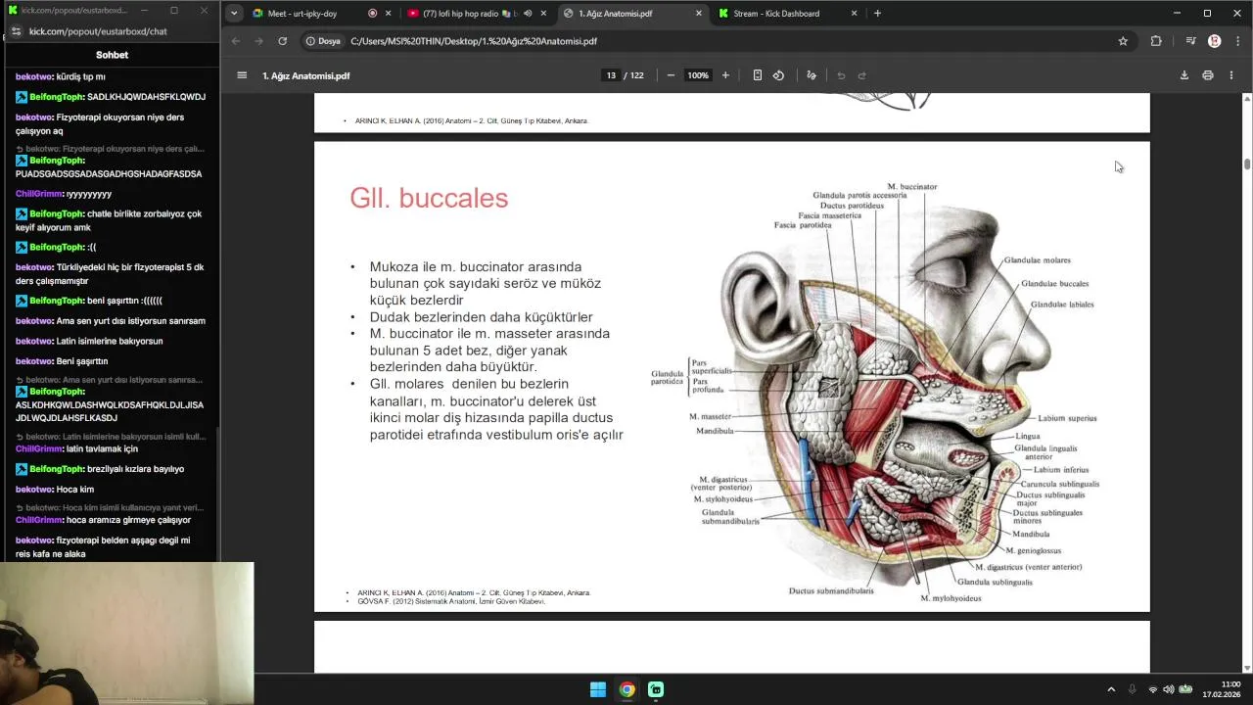This screenshot has width=1253, height=705.
Task: Click Chrome icon in the taskbar
Action: [x=626, y=689]
